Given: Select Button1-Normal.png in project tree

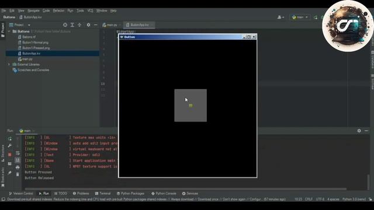Looking at the screenshot, I should (35, 43).
